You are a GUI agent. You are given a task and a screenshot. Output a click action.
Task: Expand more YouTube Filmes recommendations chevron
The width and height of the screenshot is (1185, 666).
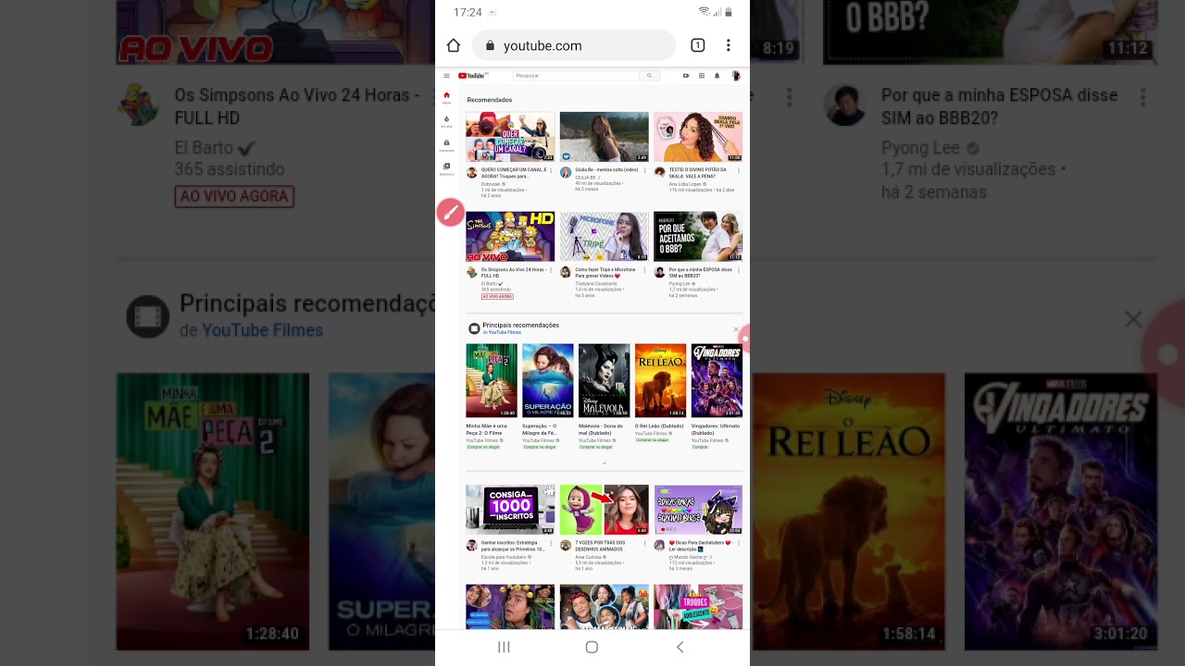click(x=604, y=462)
